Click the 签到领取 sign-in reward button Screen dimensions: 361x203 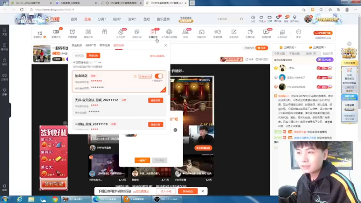(x=54, y=184)
